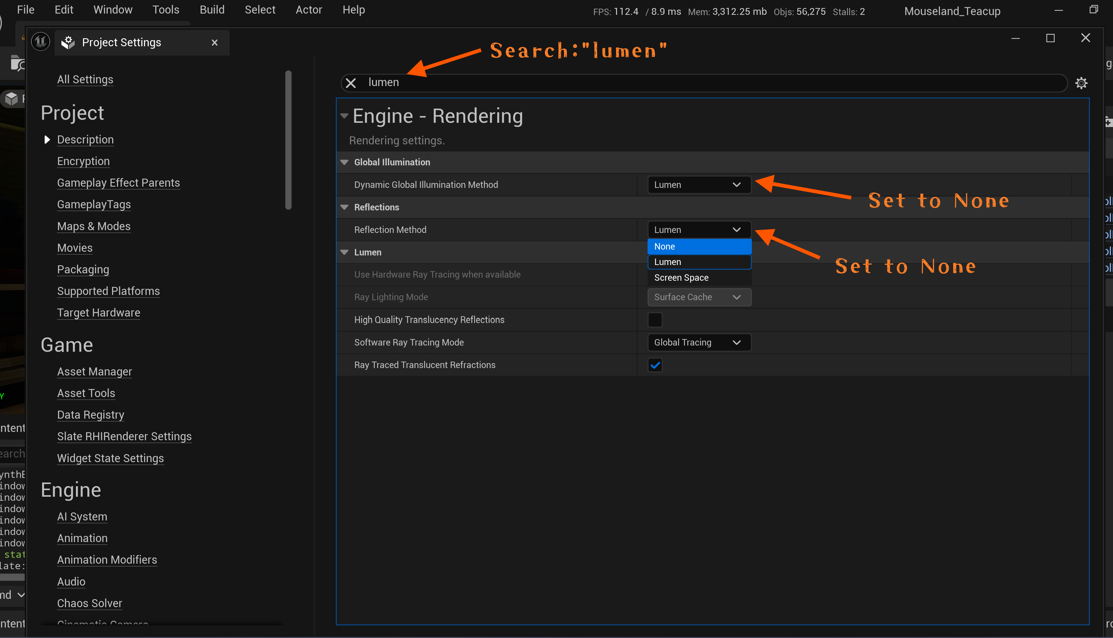Screen dimensions: 1113x638
Task: Open Asset Manager settings
Action: 95,371
